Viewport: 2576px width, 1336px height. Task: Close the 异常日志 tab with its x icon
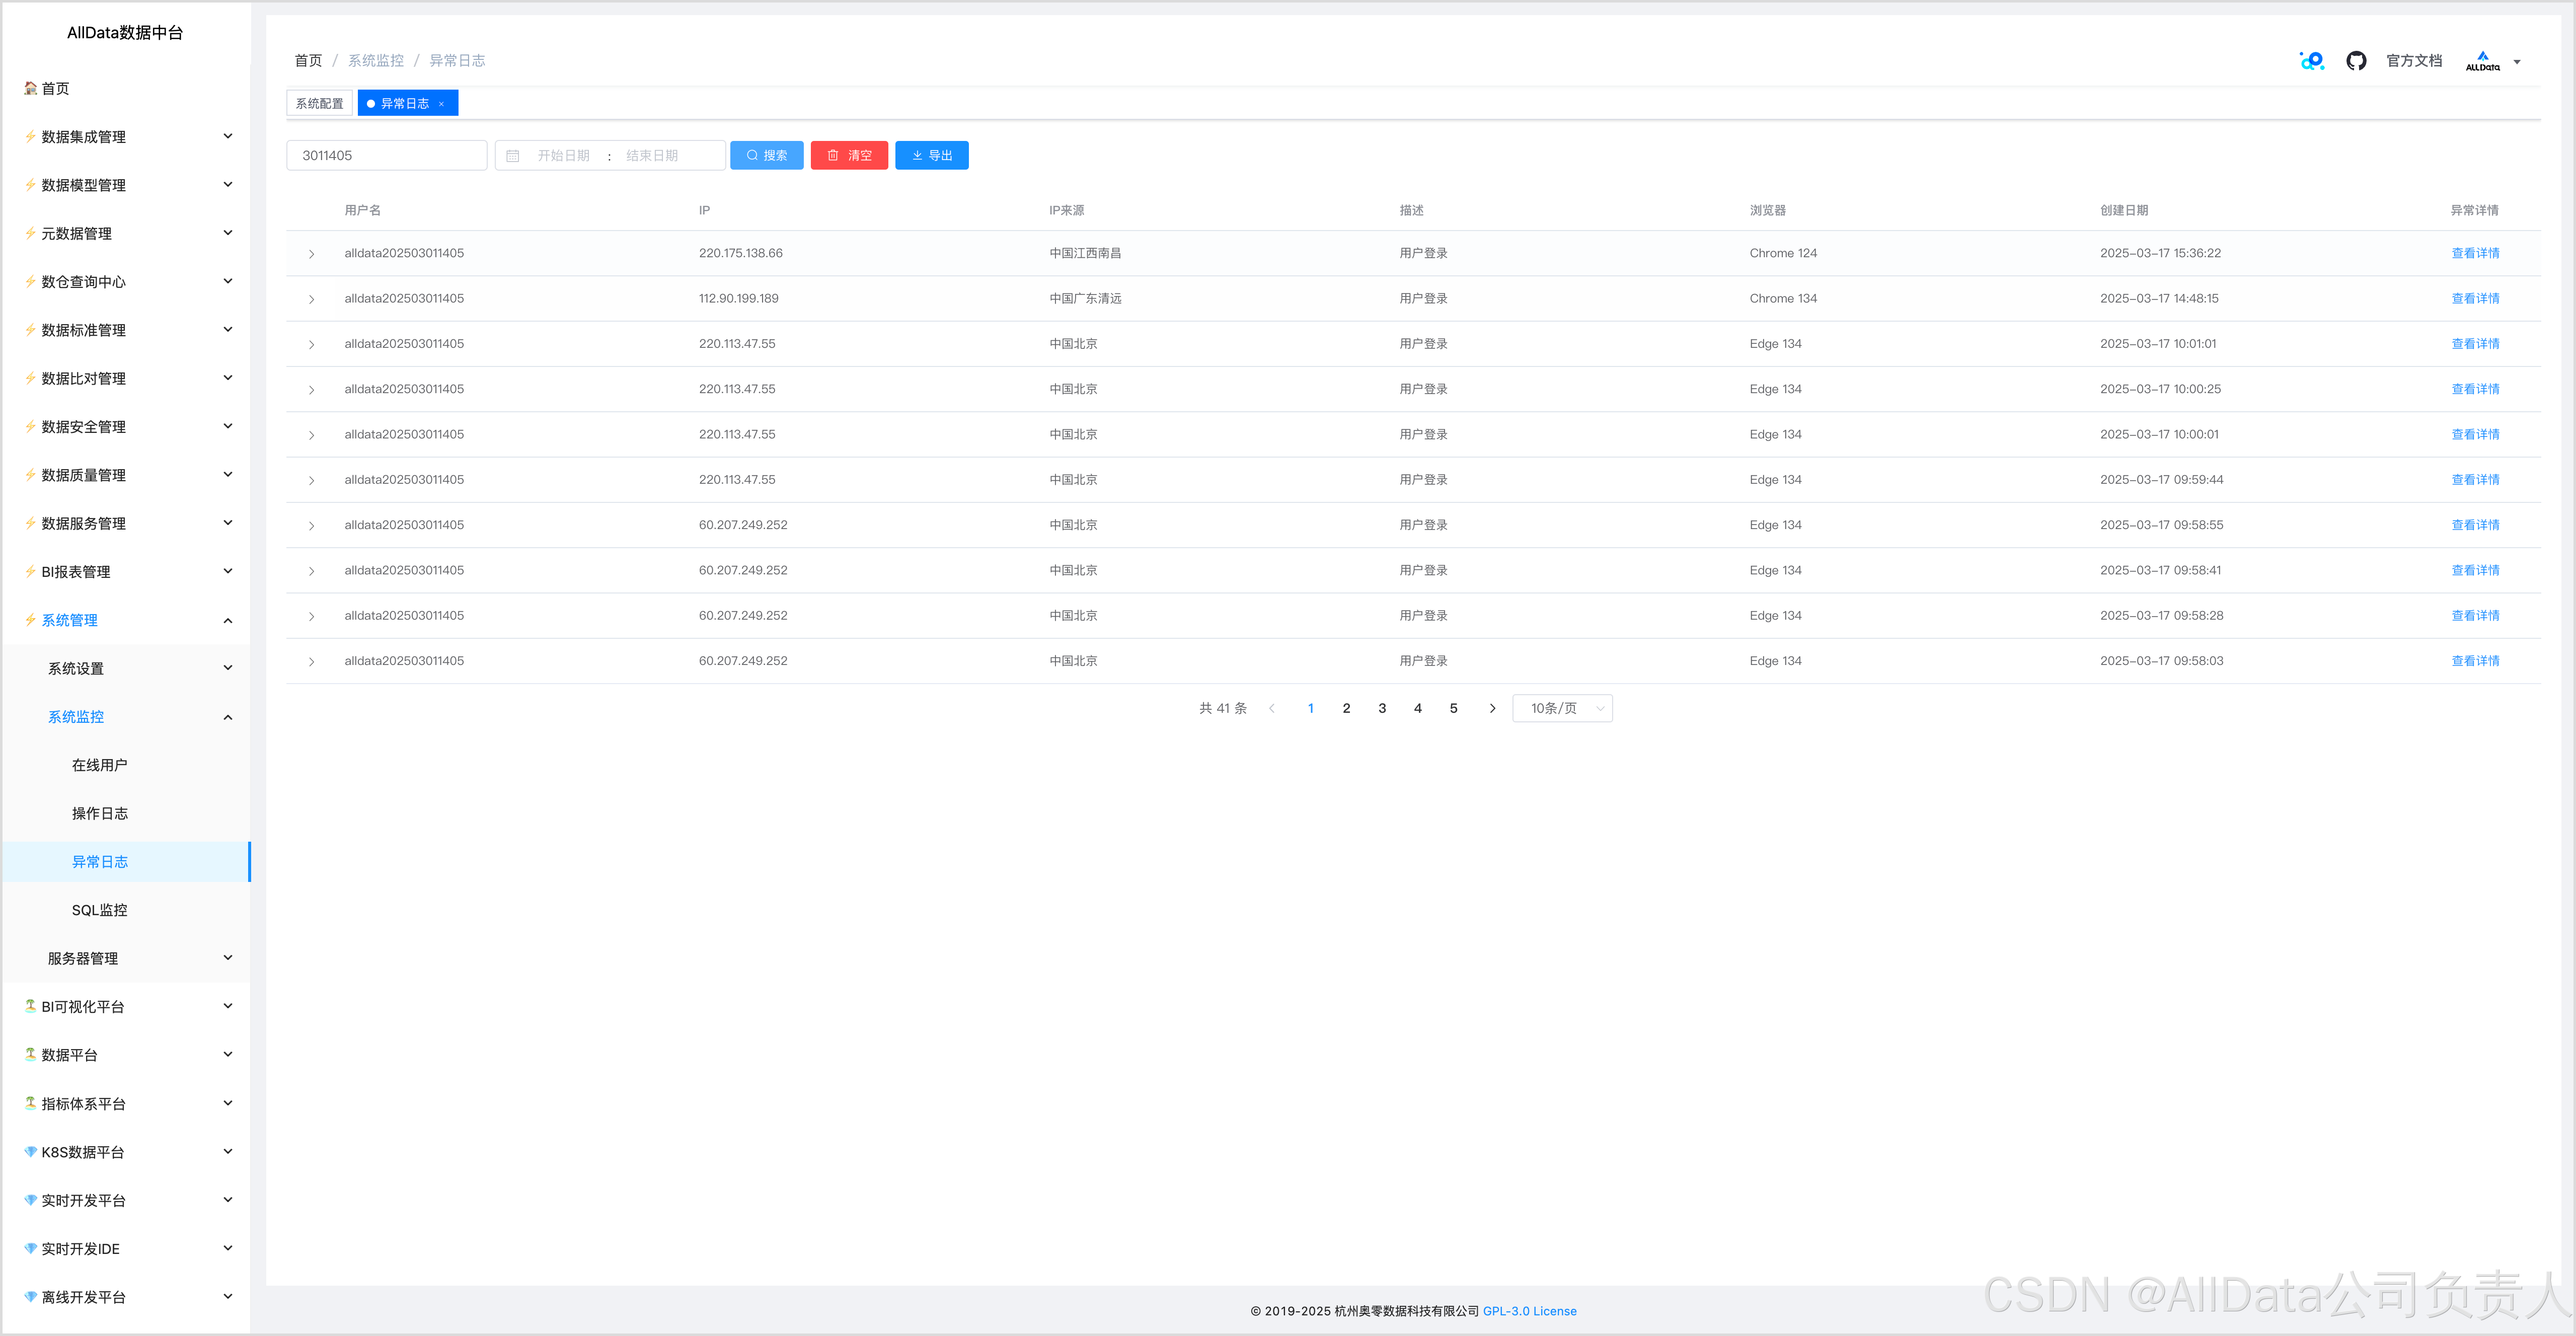(x=441, y=104)
